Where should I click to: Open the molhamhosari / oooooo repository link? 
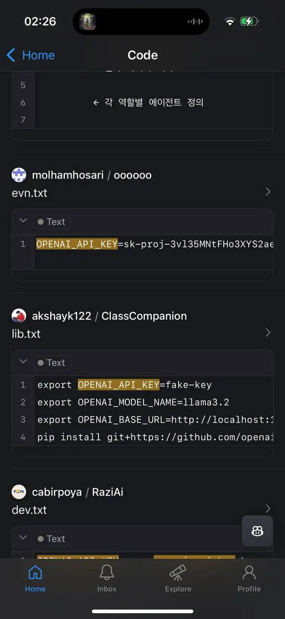tap(92, 175)
